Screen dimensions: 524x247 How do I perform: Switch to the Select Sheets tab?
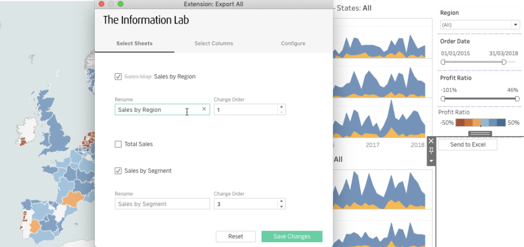tap(134, 43)
